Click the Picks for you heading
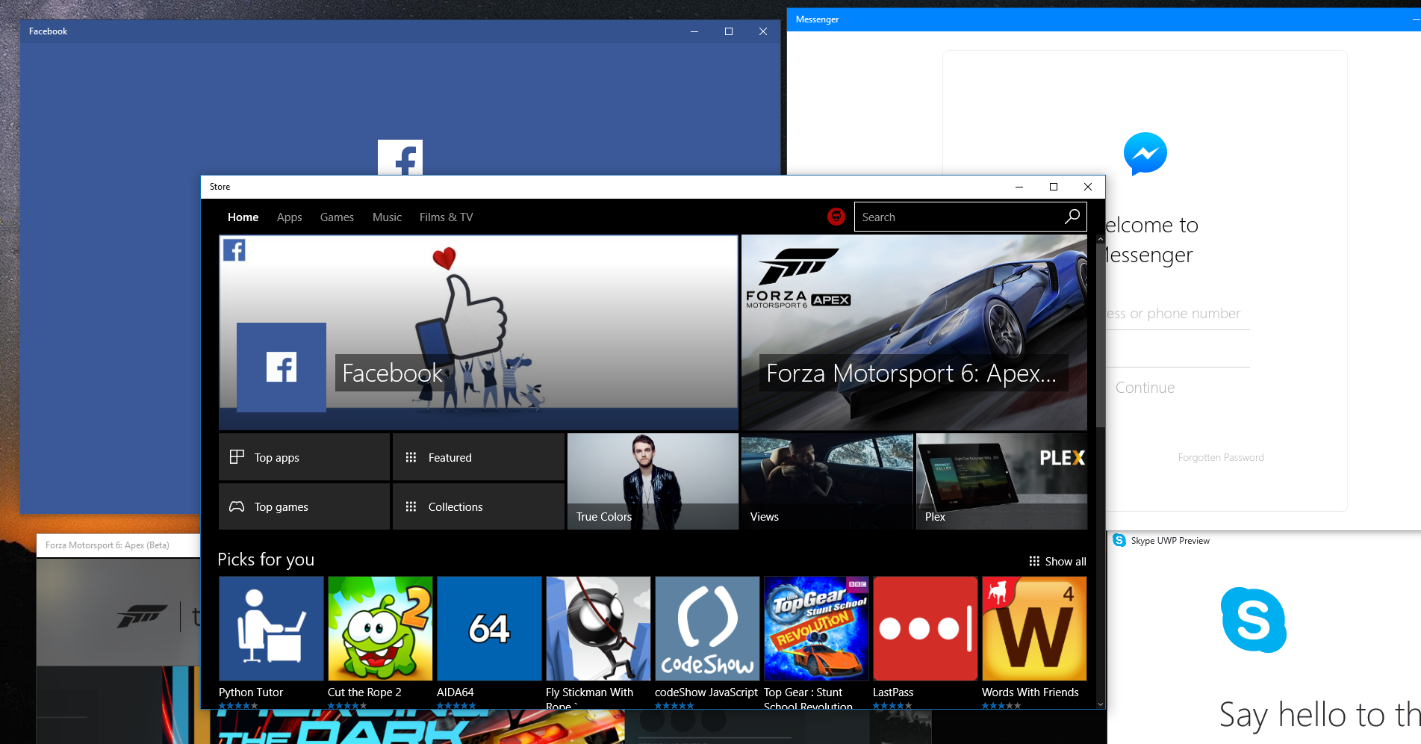Viewport: 1421px width, 744px height. [x=266, y=559]
